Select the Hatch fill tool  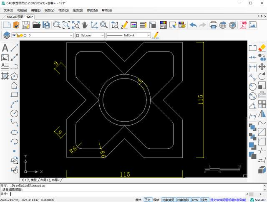5,76
